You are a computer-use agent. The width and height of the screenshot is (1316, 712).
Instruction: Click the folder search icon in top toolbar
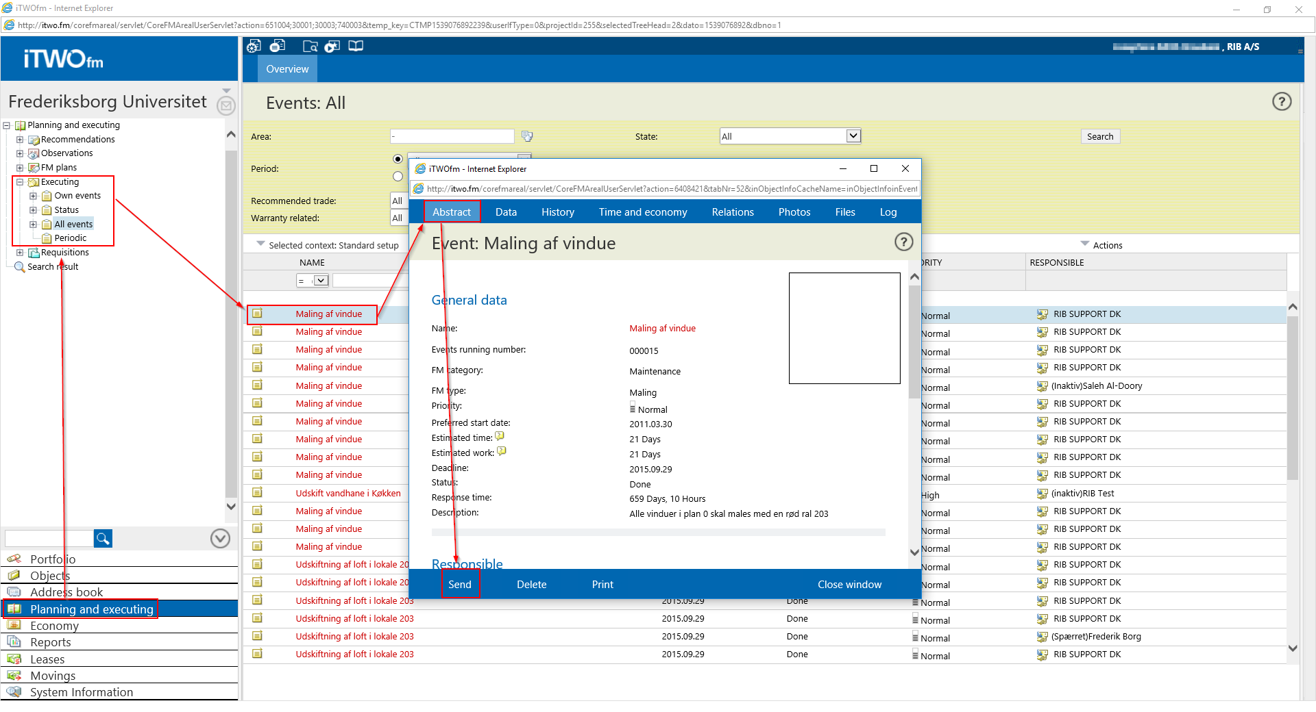(310, 46)
